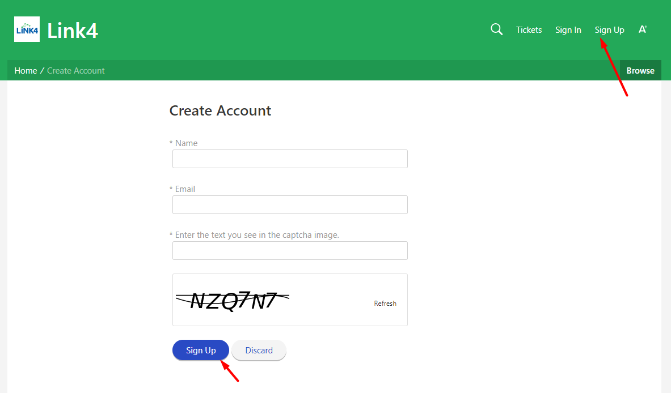
Task: Open the Tickets page in header
Action: [529, 30]
